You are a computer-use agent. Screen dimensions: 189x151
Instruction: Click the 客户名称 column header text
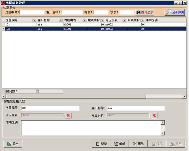[x=43, y=20]
